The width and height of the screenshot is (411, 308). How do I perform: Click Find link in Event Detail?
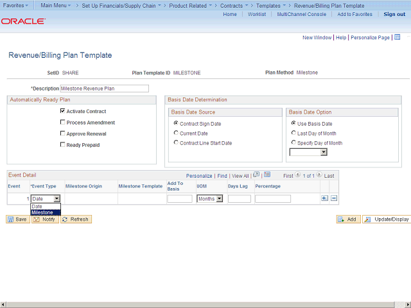(222, 176)
